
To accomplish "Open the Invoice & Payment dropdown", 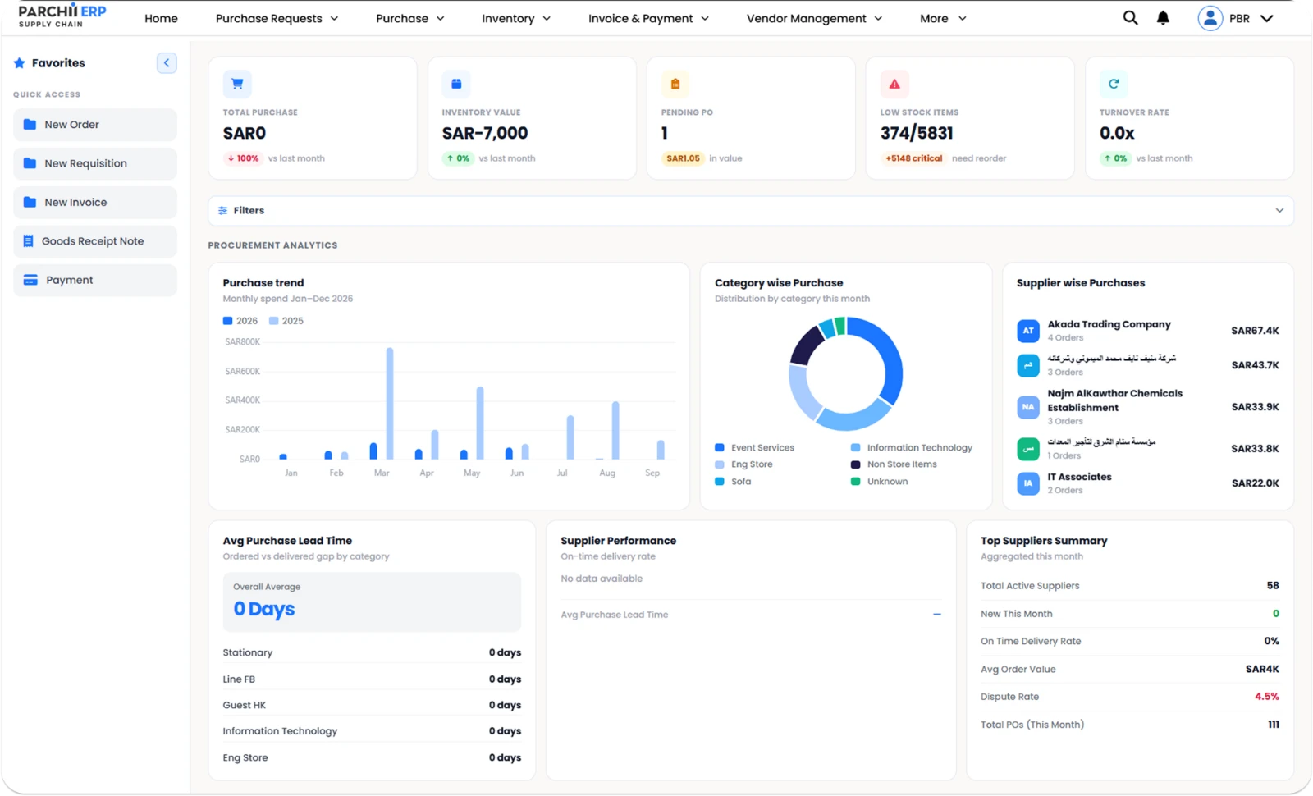I will click(x=648, y=18).
